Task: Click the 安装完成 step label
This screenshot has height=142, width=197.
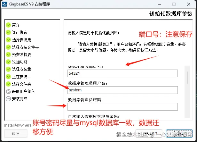Action: tap(20, 99)
